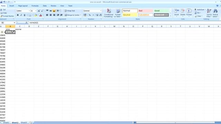Increase font size with Grow Font
221x124 pixels.
click(x=39, y=11)
